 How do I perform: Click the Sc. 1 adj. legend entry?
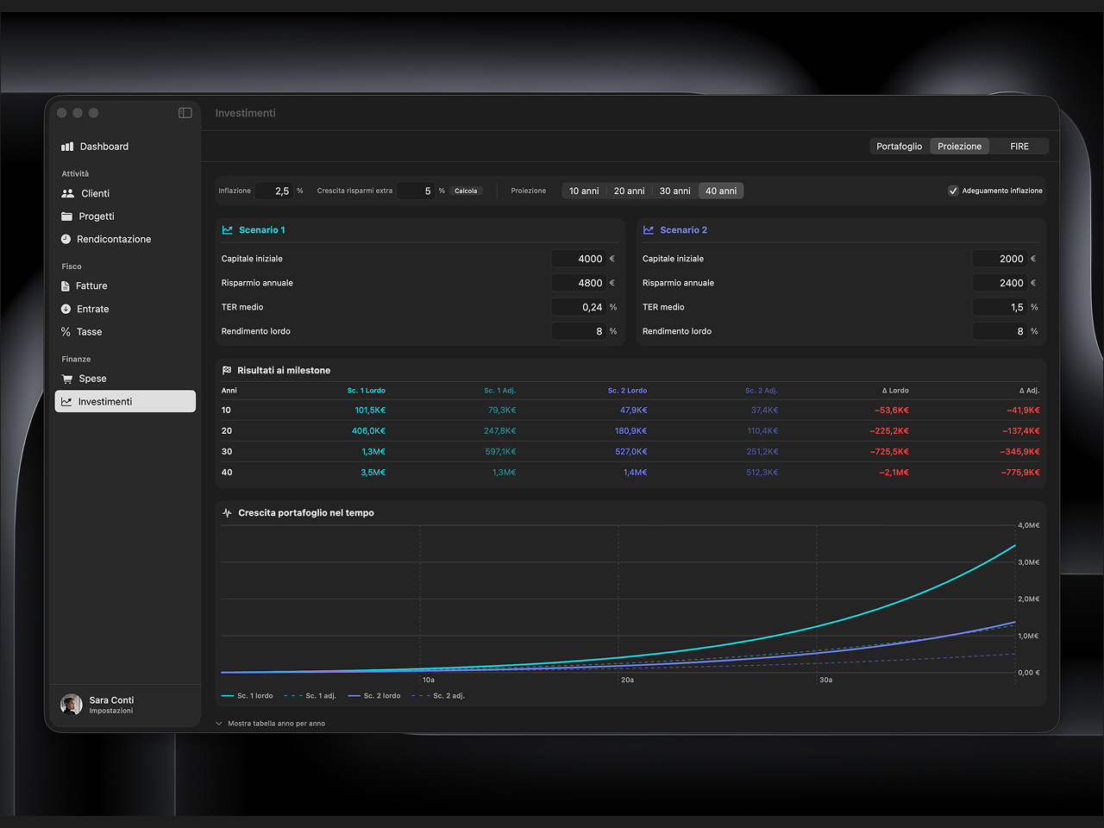click(310, 696)
